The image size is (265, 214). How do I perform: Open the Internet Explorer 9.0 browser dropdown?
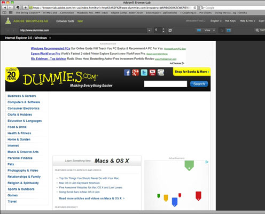28,38
